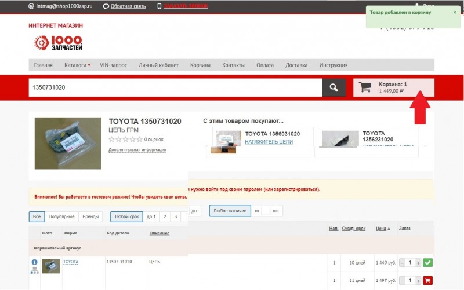The width and height of the screenshot is (464, 290).
Task: Click the small TOYOTA row photo thumbnail
Action: [x=51, y=266]
